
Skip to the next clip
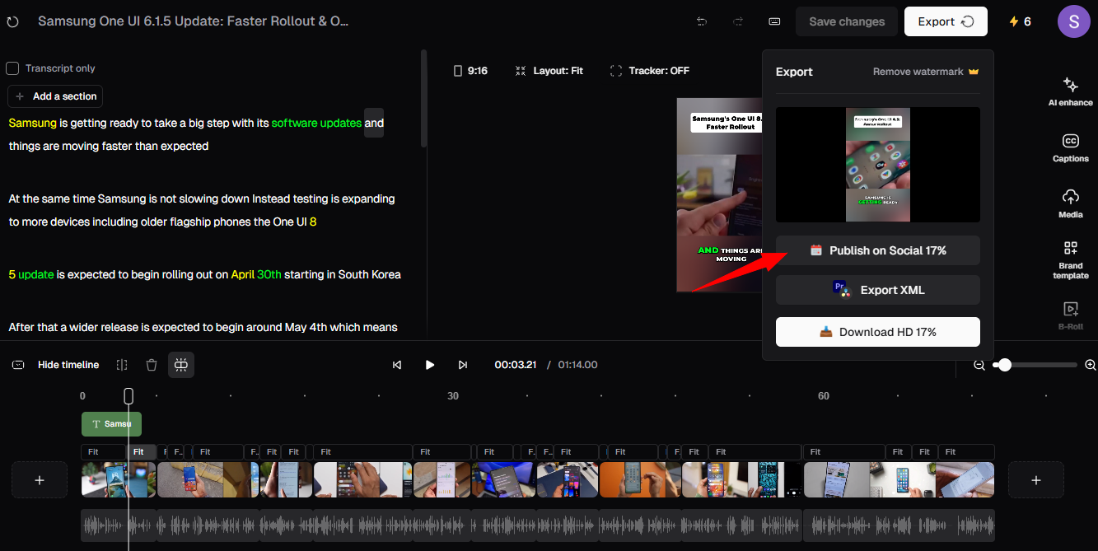[x=463, y=365]
